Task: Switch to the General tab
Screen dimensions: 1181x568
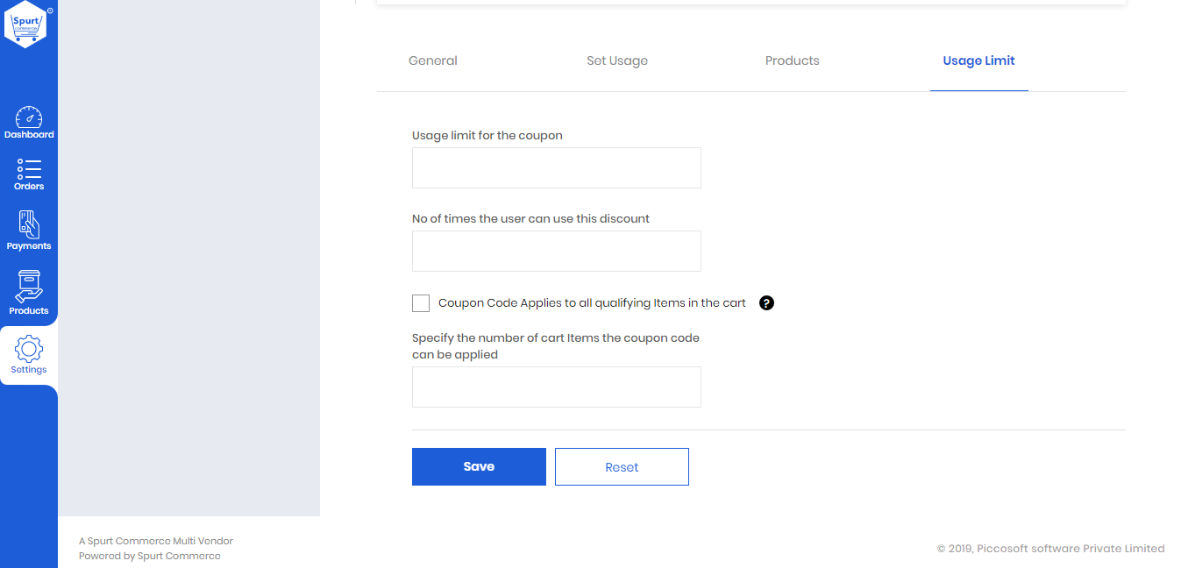Action: 433,60
